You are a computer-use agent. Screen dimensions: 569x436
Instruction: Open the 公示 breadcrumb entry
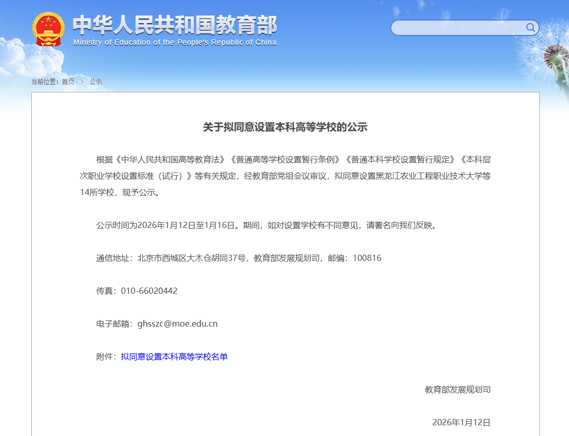pos(96,81)
